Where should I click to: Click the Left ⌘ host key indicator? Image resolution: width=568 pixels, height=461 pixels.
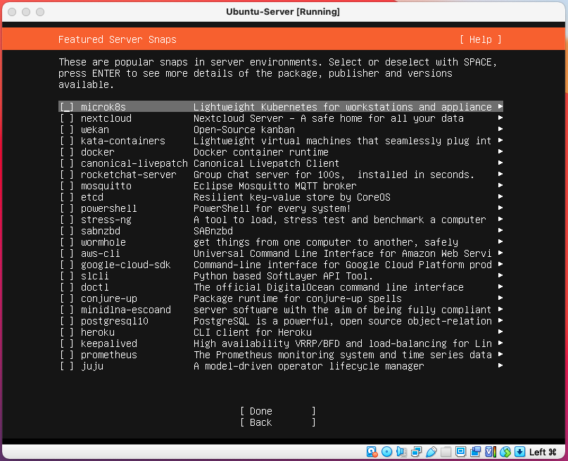tap(543, 452)
